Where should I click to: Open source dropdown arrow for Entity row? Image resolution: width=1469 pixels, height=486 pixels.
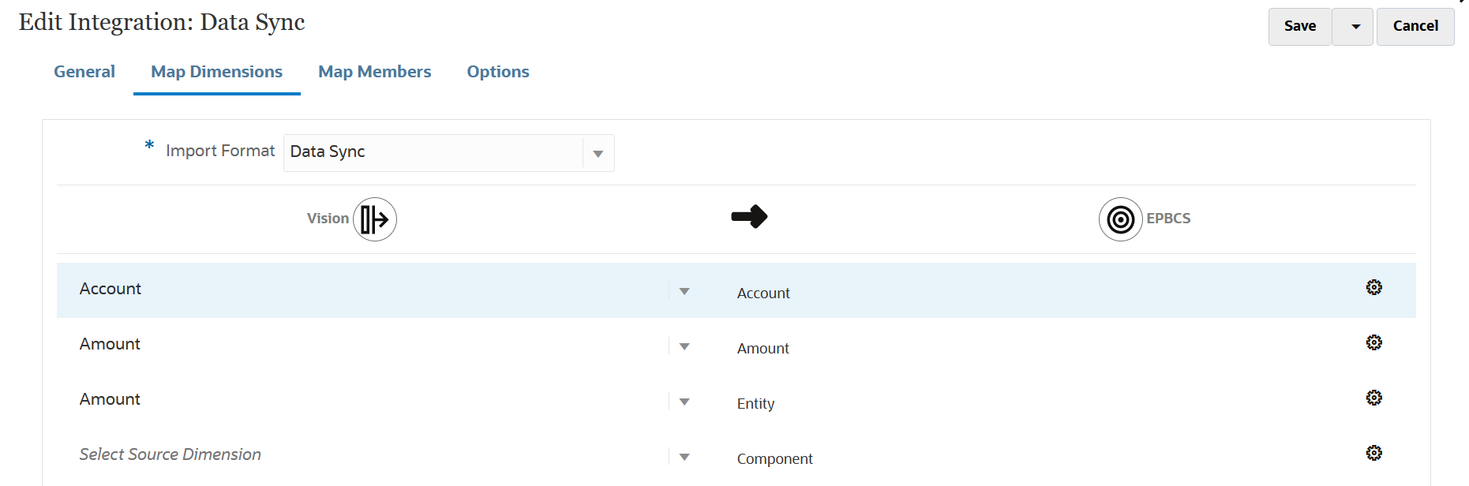(684, 402)
